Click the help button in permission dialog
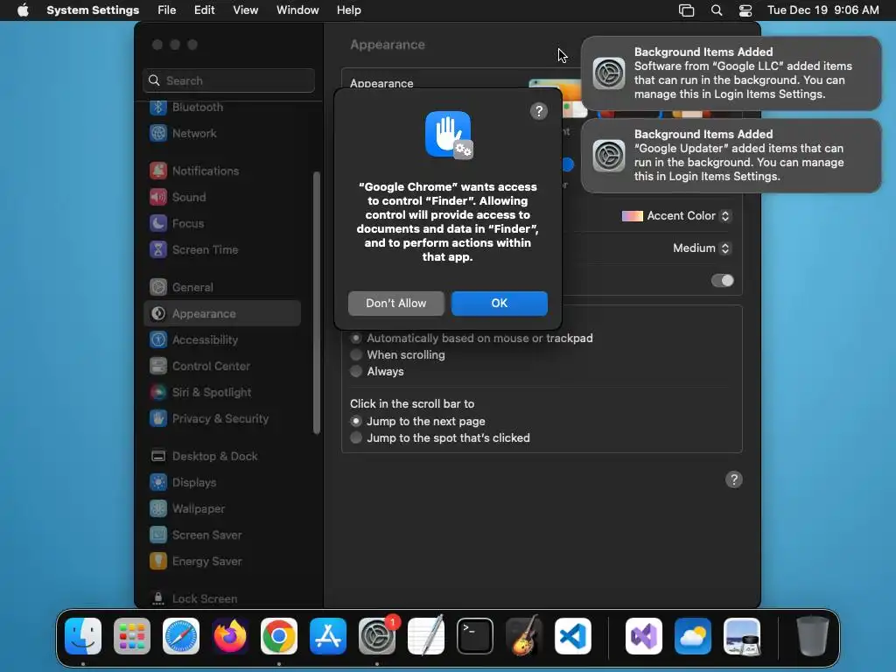 coord(538,111)
